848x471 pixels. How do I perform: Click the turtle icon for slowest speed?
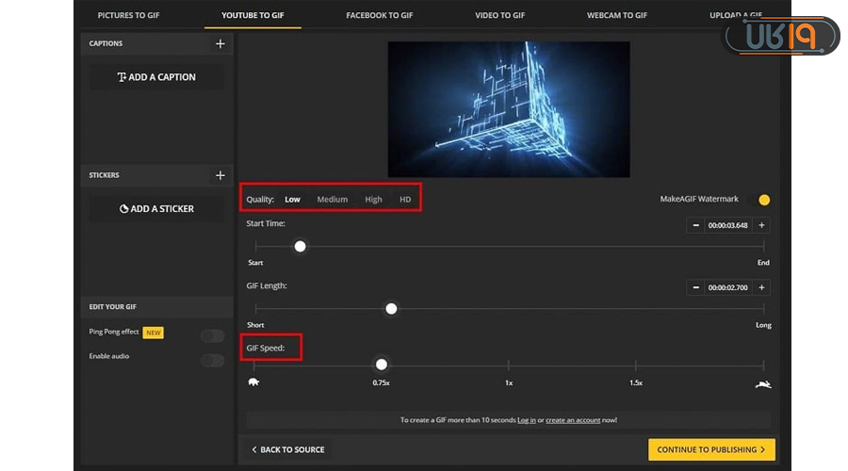[253, 382]
